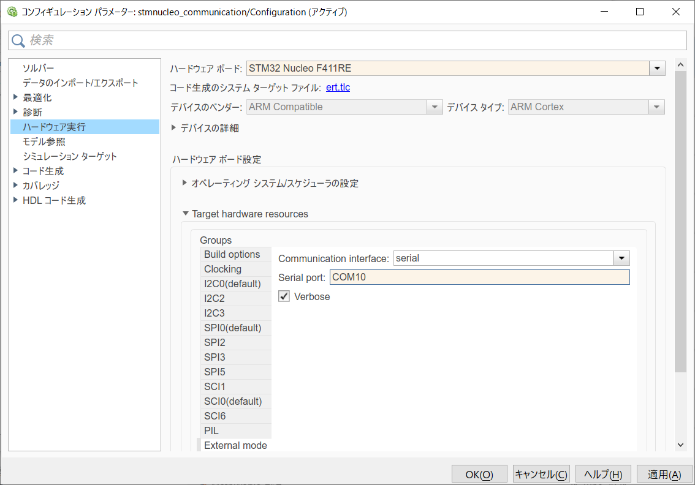Select the SPI2 group
This screenshot has width=695, height=485.
[x=236, y=342]
